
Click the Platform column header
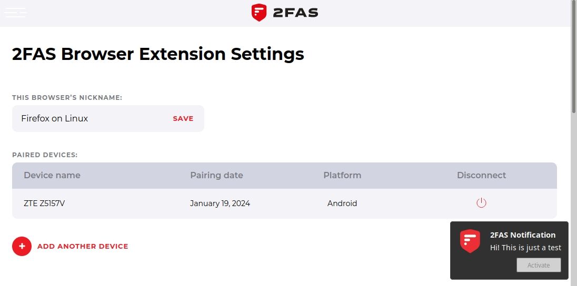pyautogui.click(x=342, y=176)
